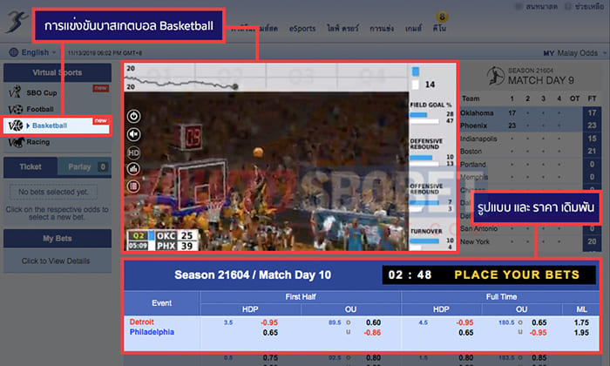Click the Detroit team name
The image size is (610, 366).
pyautogui.click(x=141, y=322)
